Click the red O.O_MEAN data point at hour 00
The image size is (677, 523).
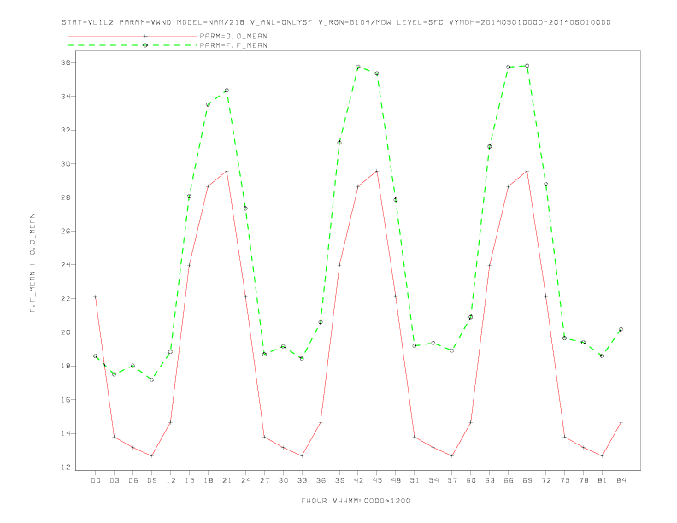(96, 297)
